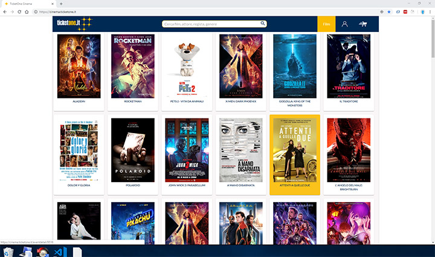Viewport: 435px width, 257px height.
Task: Open John Wick 3 movie poster
Action: tap(187, 150)
